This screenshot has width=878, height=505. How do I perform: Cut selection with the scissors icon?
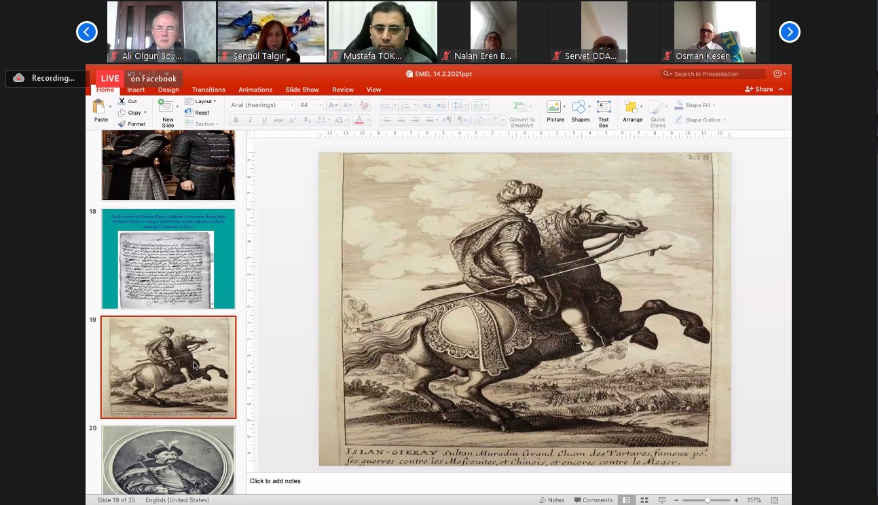(x=122, y=101)
